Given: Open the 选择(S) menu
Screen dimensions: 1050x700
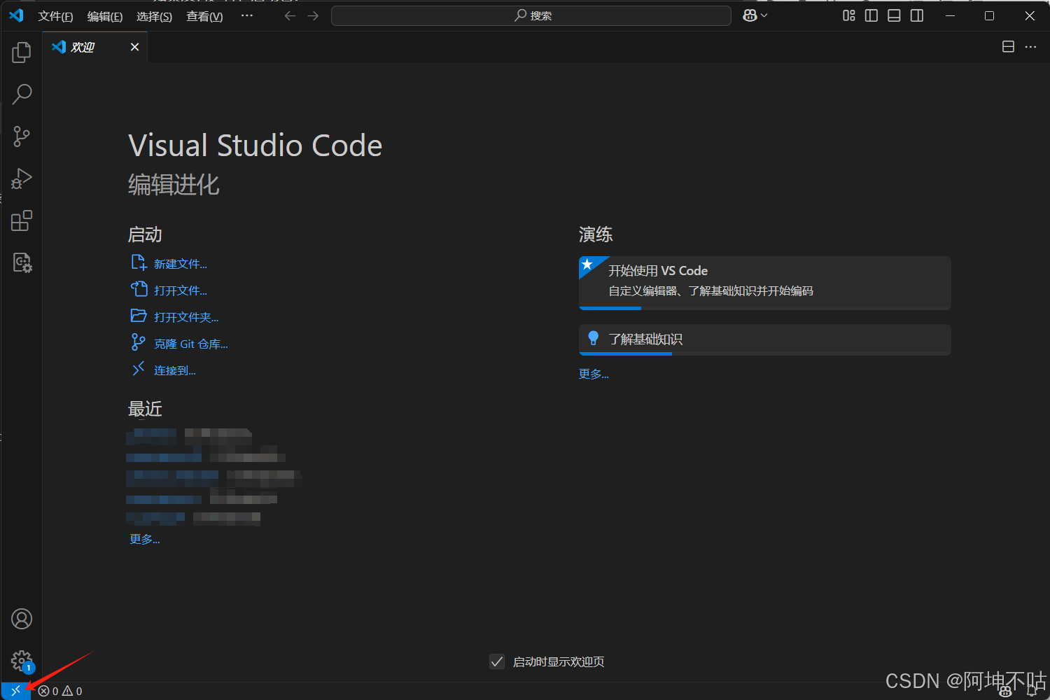Looking at the screenshot, I should coord(154,16).
